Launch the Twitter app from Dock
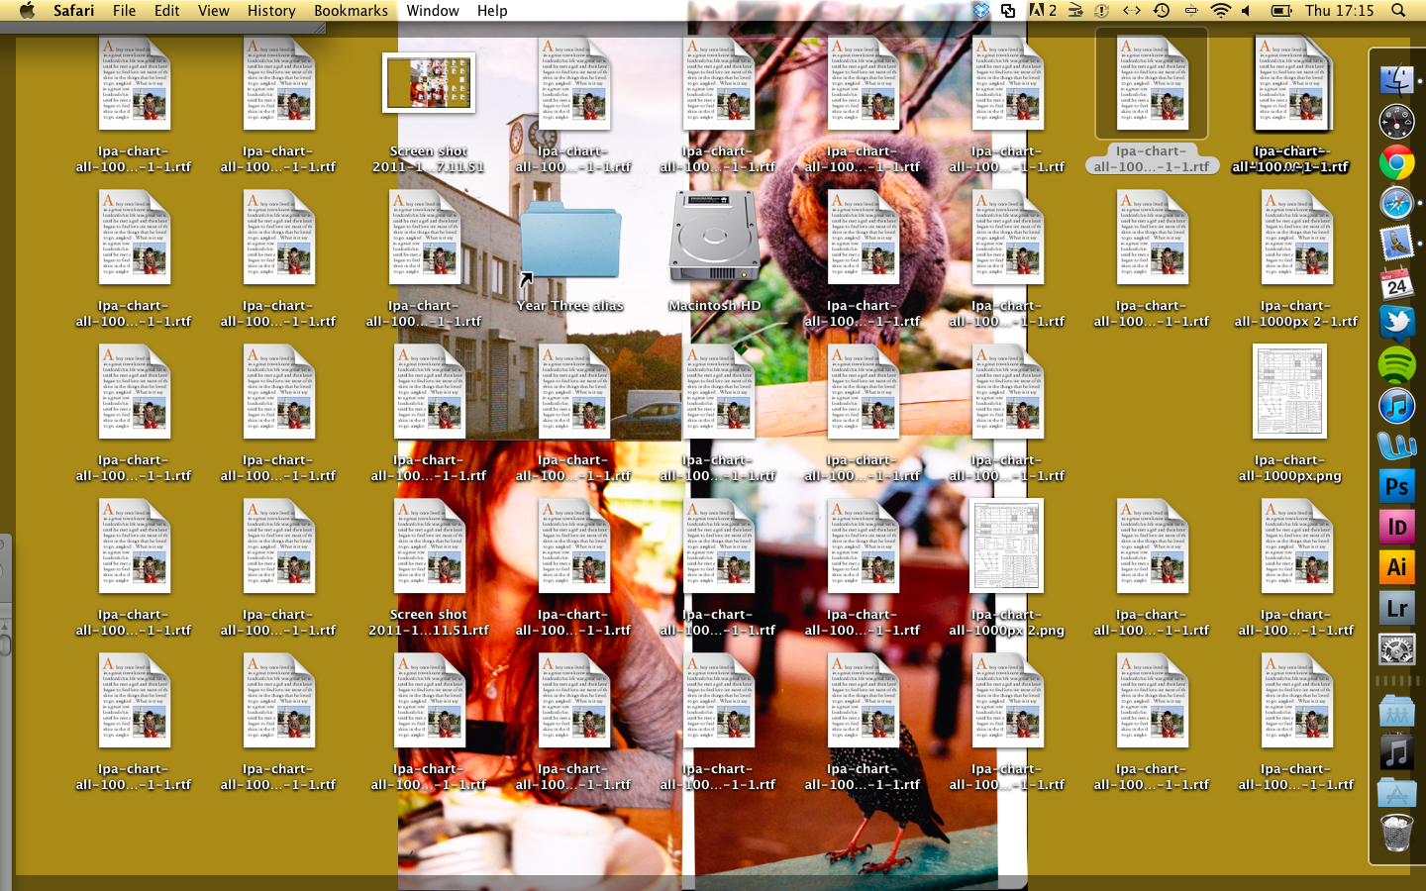The image size is (1426, 891). [1396, 325]
